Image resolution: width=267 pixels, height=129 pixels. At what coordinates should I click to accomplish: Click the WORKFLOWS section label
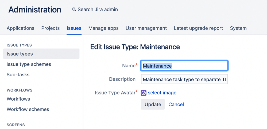pyautogui.click(x=20, y=90)
